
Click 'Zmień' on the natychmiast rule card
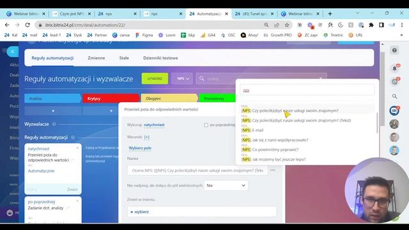point(72,190)
